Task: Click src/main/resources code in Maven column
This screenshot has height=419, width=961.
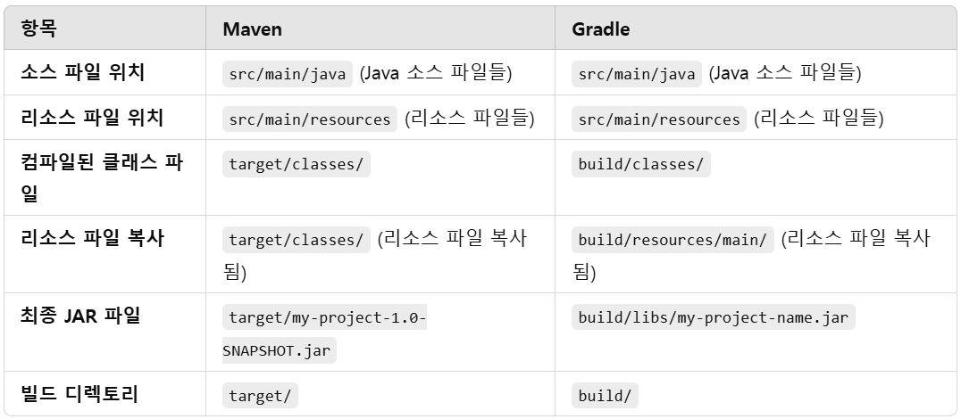Action: click(x=310, y=119)
